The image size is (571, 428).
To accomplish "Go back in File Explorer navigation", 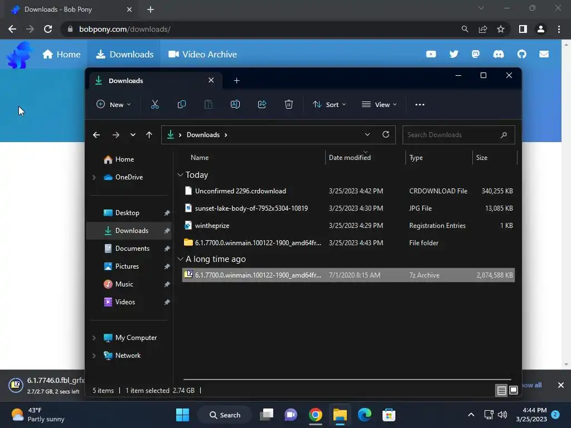I will (96, 135).
